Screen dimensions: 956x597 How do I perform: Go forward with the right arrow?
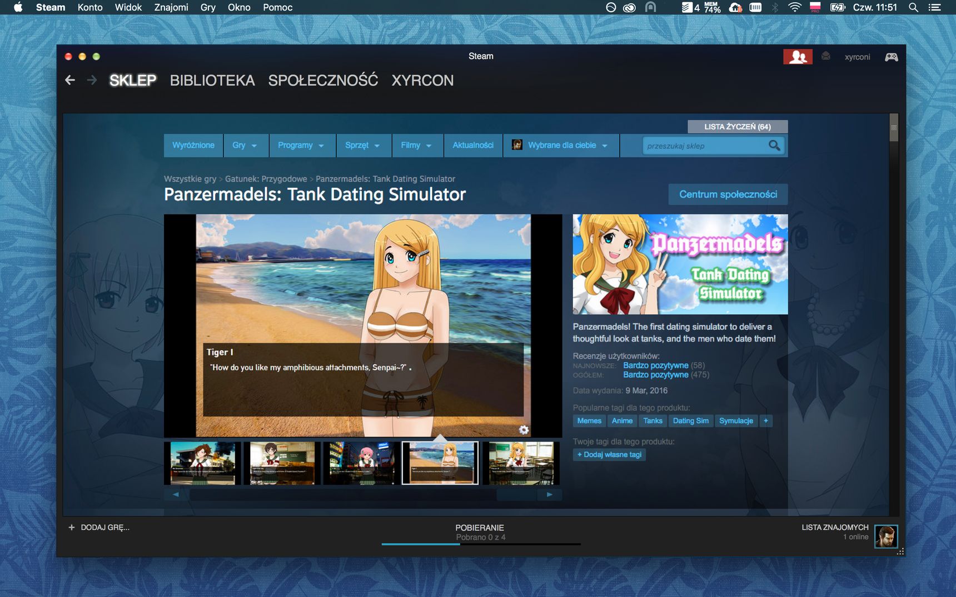click(92, 80)
